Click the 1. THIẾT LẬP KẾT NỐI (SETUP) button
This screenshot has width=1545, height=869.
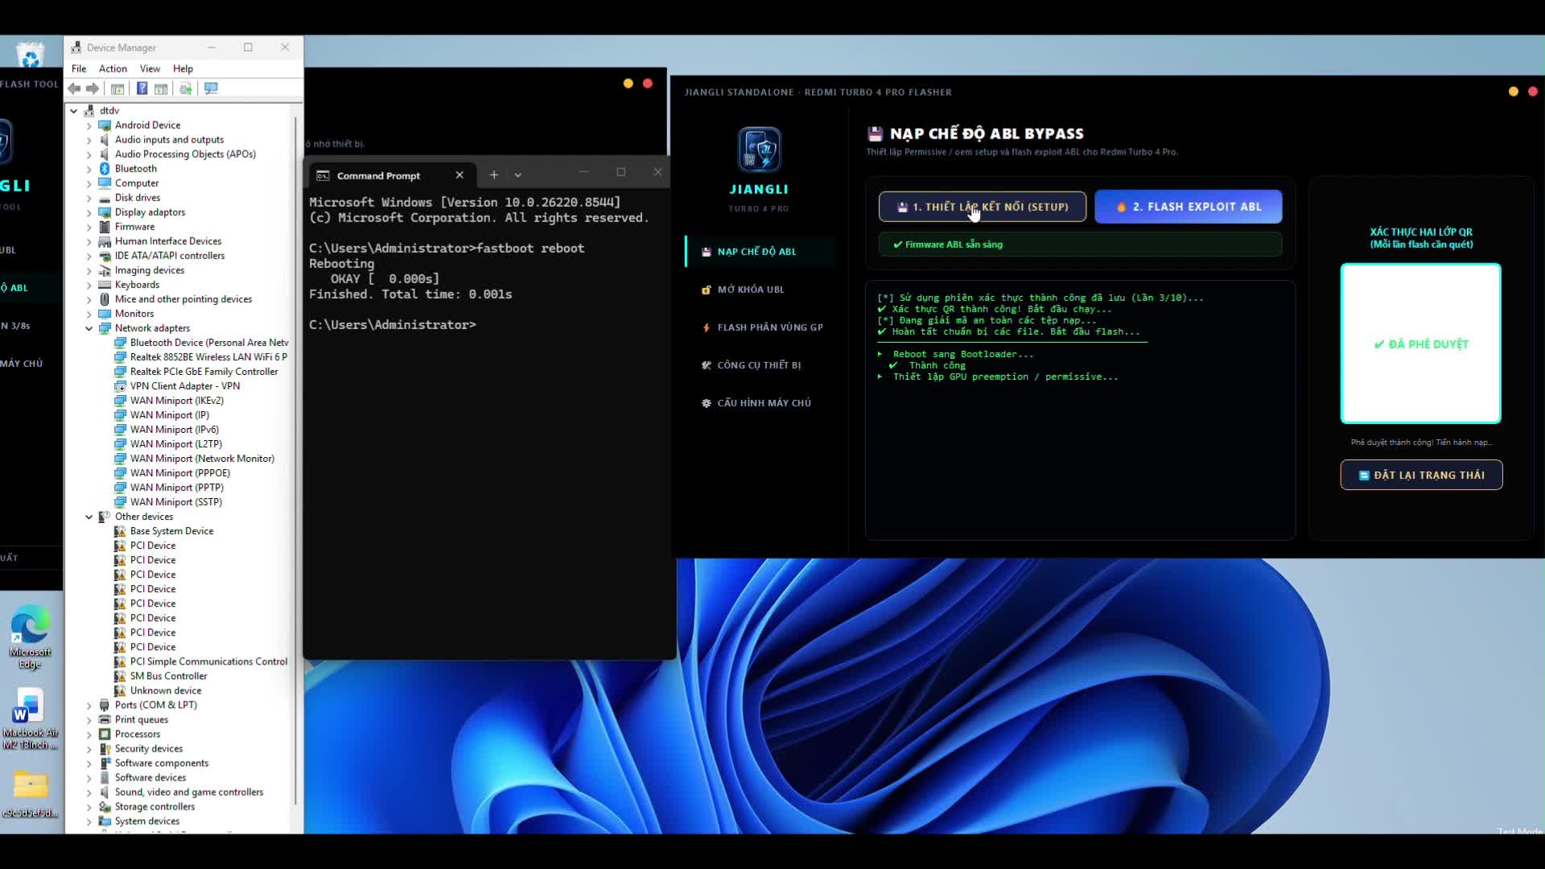click(983, 207)
